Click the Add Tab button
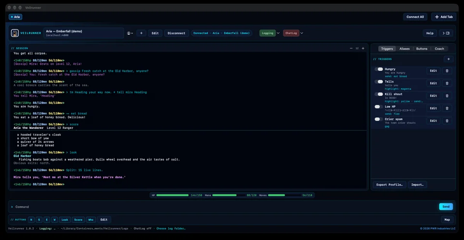 (444, 17)
